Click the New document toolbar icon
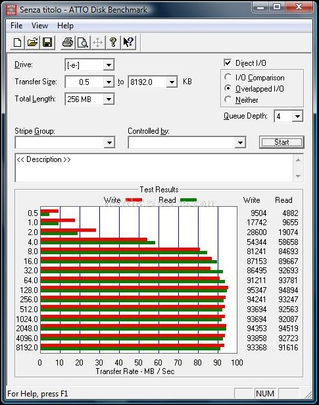Viewport: 319px width, 405px height. pos(17,42)
